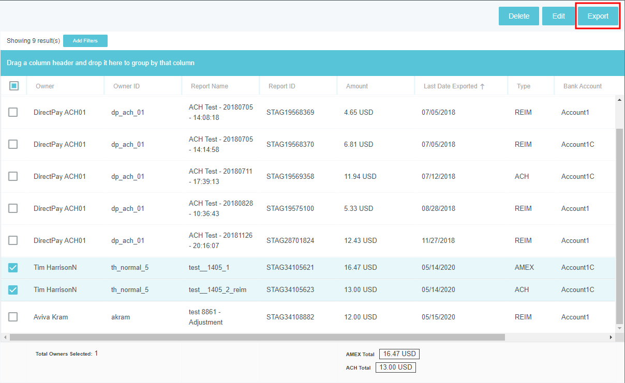Image resolution: width=625 pixels, height=383 pixels.
Task: Click the vertical scrollbar up arrow
Action: pyautogui.click(x=619, y=99)
